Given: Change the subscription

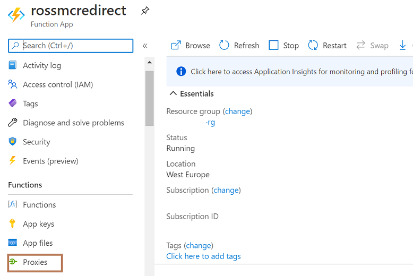Looking at the screenshot, I should pyautogui.click(x=226, y=190).
